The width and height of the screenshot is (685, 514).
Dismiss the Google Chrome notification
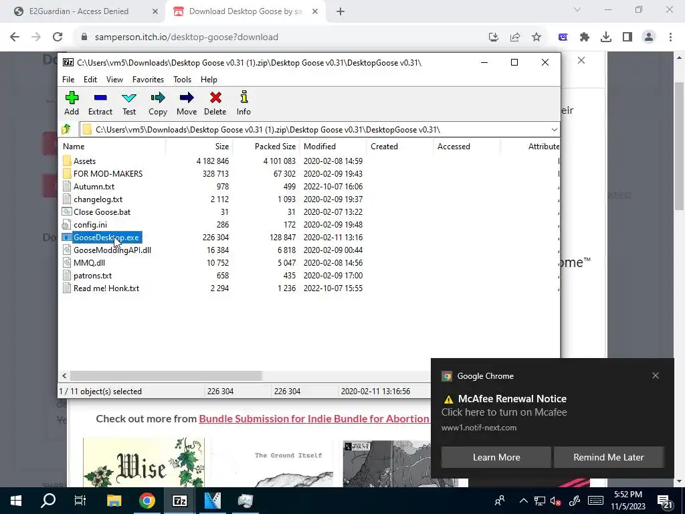pos(656,375)
